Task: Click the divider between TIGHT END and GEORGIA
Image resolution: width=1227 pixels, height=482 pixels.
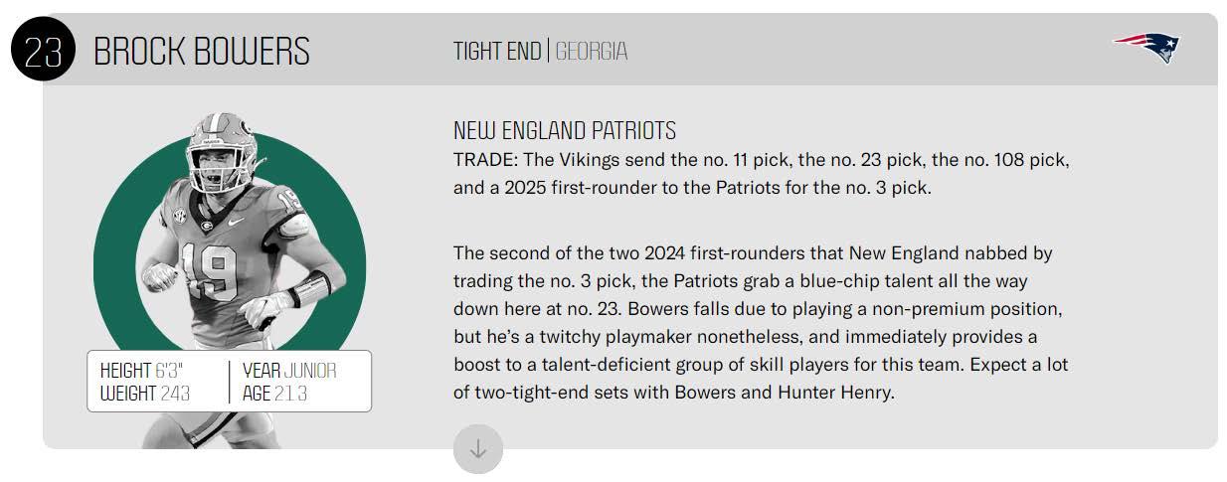Action: coord(548,51)
